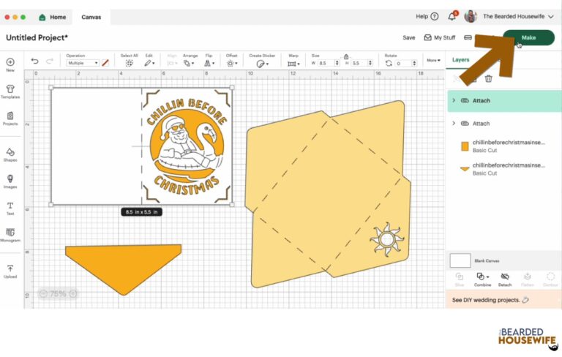Open notifications bell
The width and height of the screenshot is (562, 357).
point(452,17)
